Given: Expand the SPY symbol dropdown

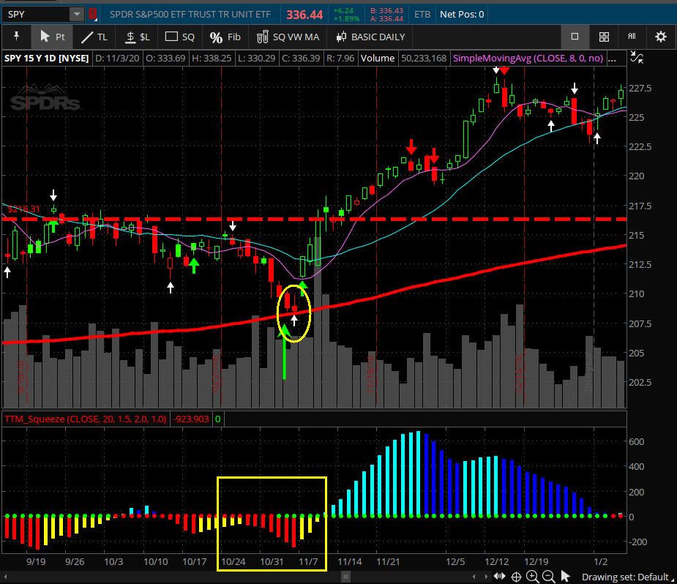Looking at the screenshot, I should pyautogui.click(x=76, y=14).
